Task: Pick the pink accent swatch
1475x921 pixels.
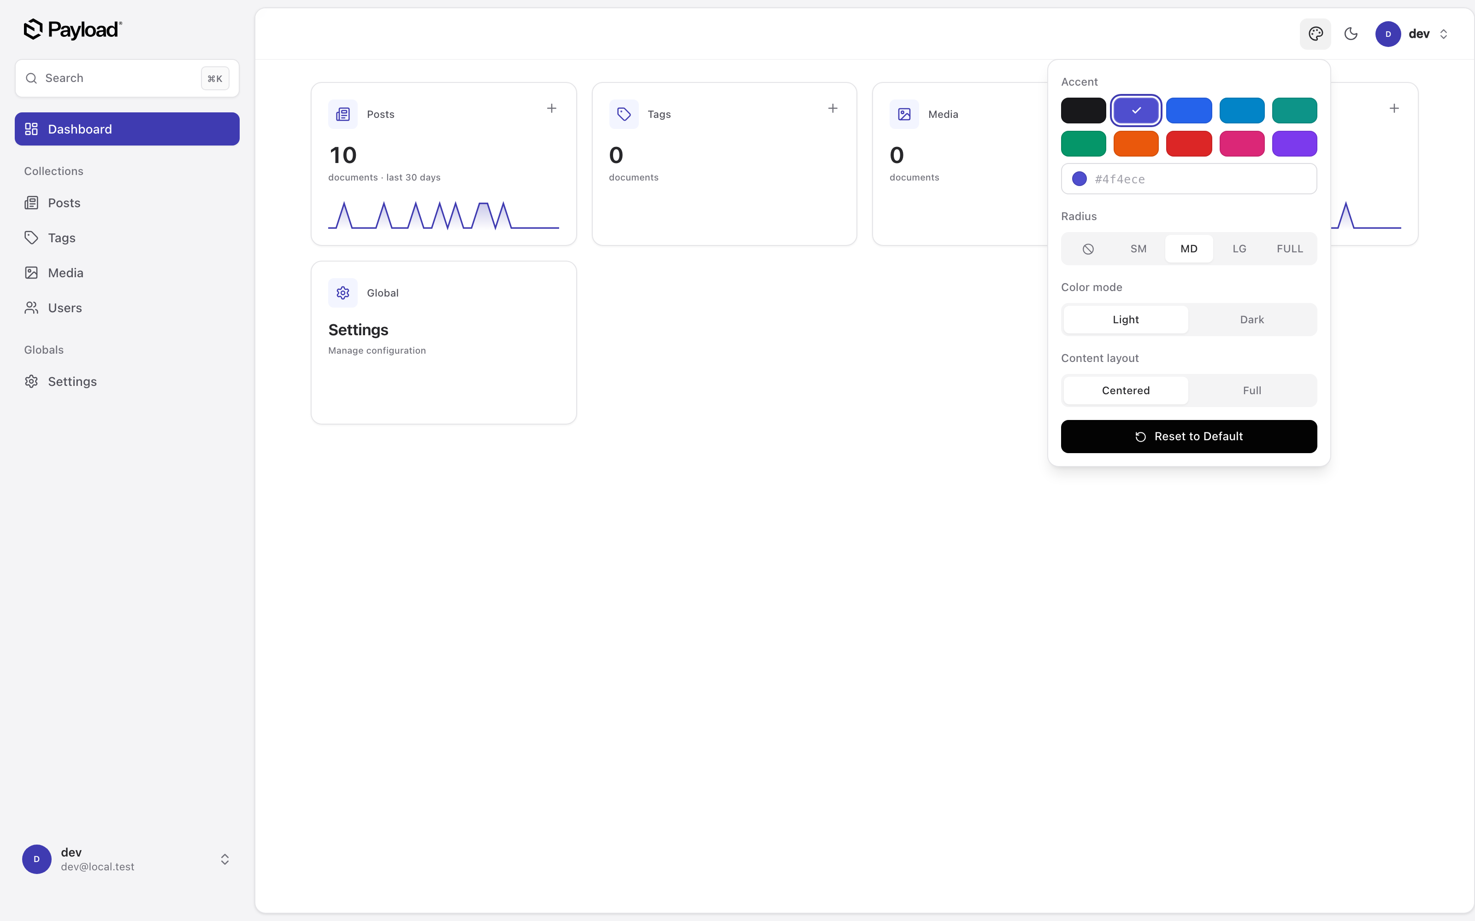Action: coord(1242,144)
